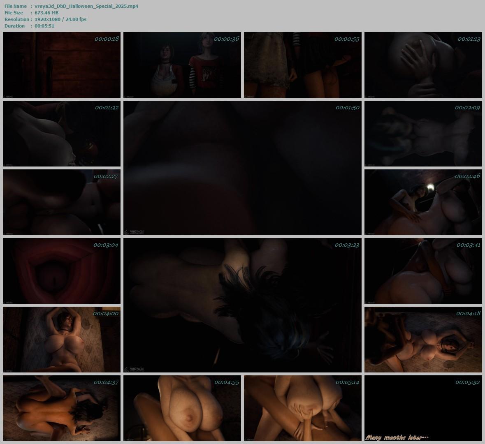Click the thumbnail timestamped 00:00:18
This screenshot has height=444, width=485.
point(62,65)
